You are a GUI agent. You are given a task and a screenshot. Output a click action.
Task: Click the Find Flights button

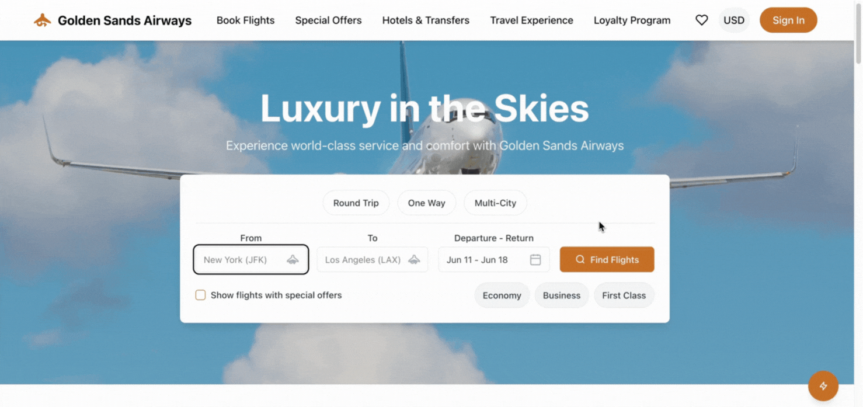coord(607,259)
